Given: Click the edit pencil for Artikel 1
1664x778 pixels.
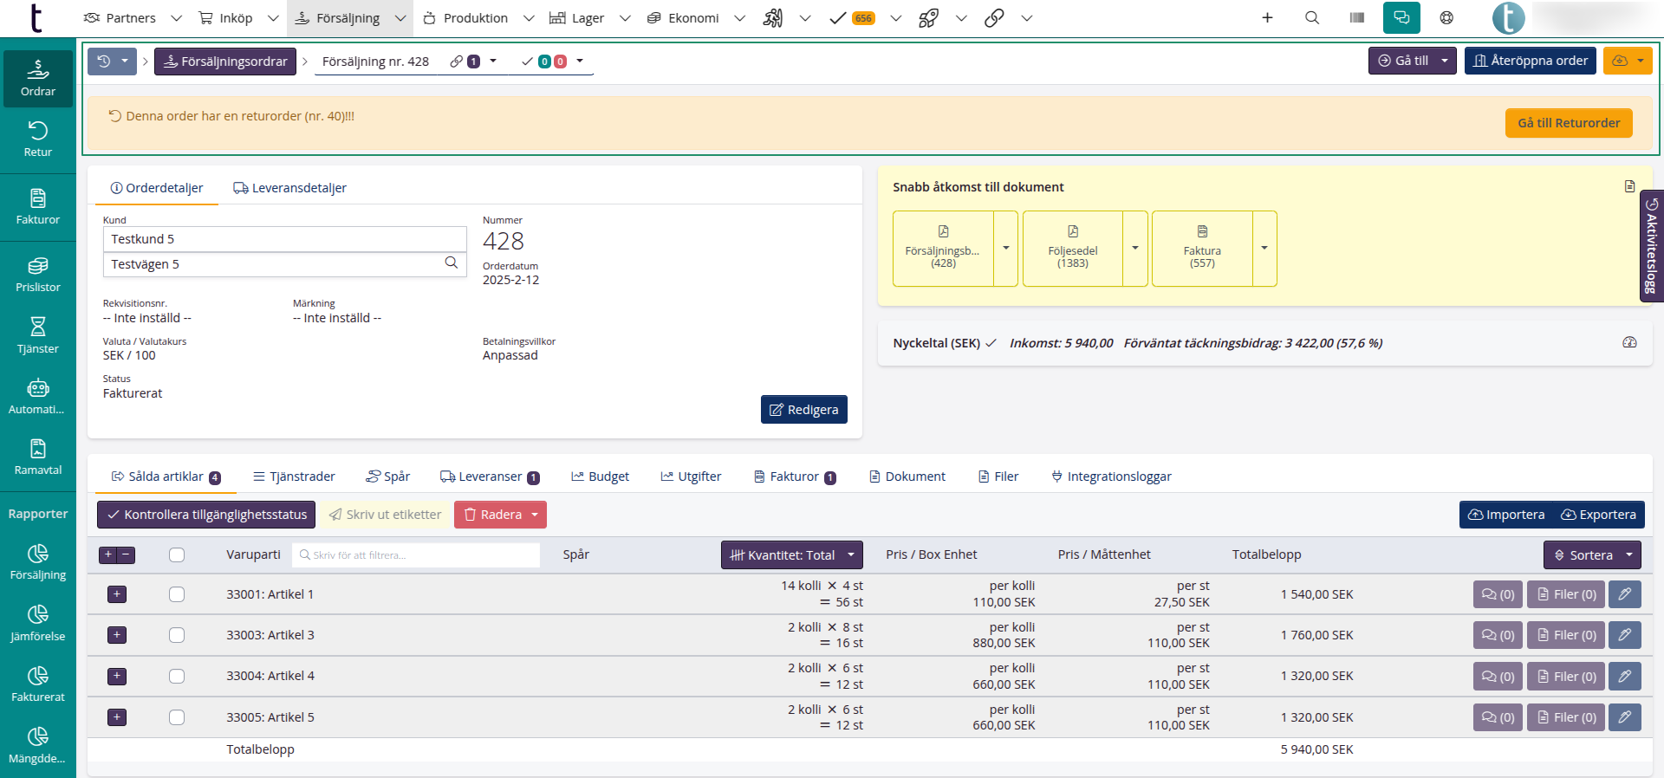Looking at the screenshot, I should click(1625, 594).
